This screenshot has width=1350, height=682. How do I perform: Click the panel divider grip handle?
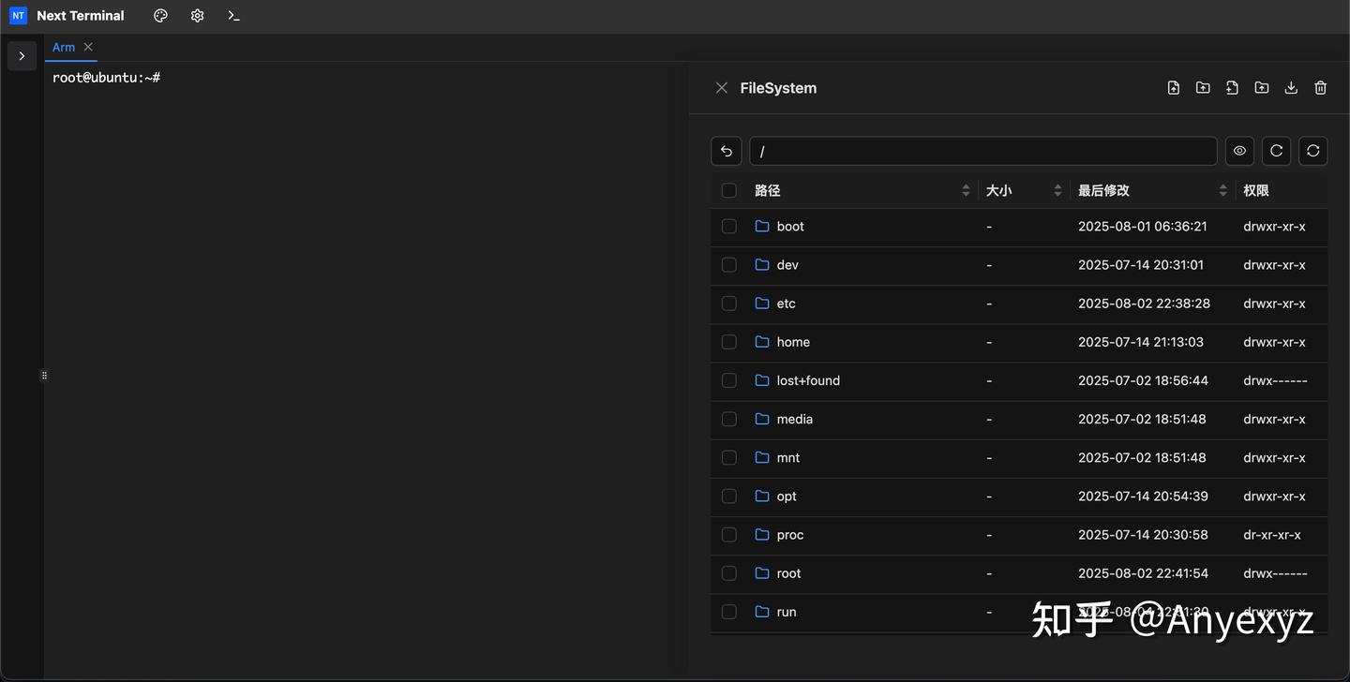click(x=44, y=376)
